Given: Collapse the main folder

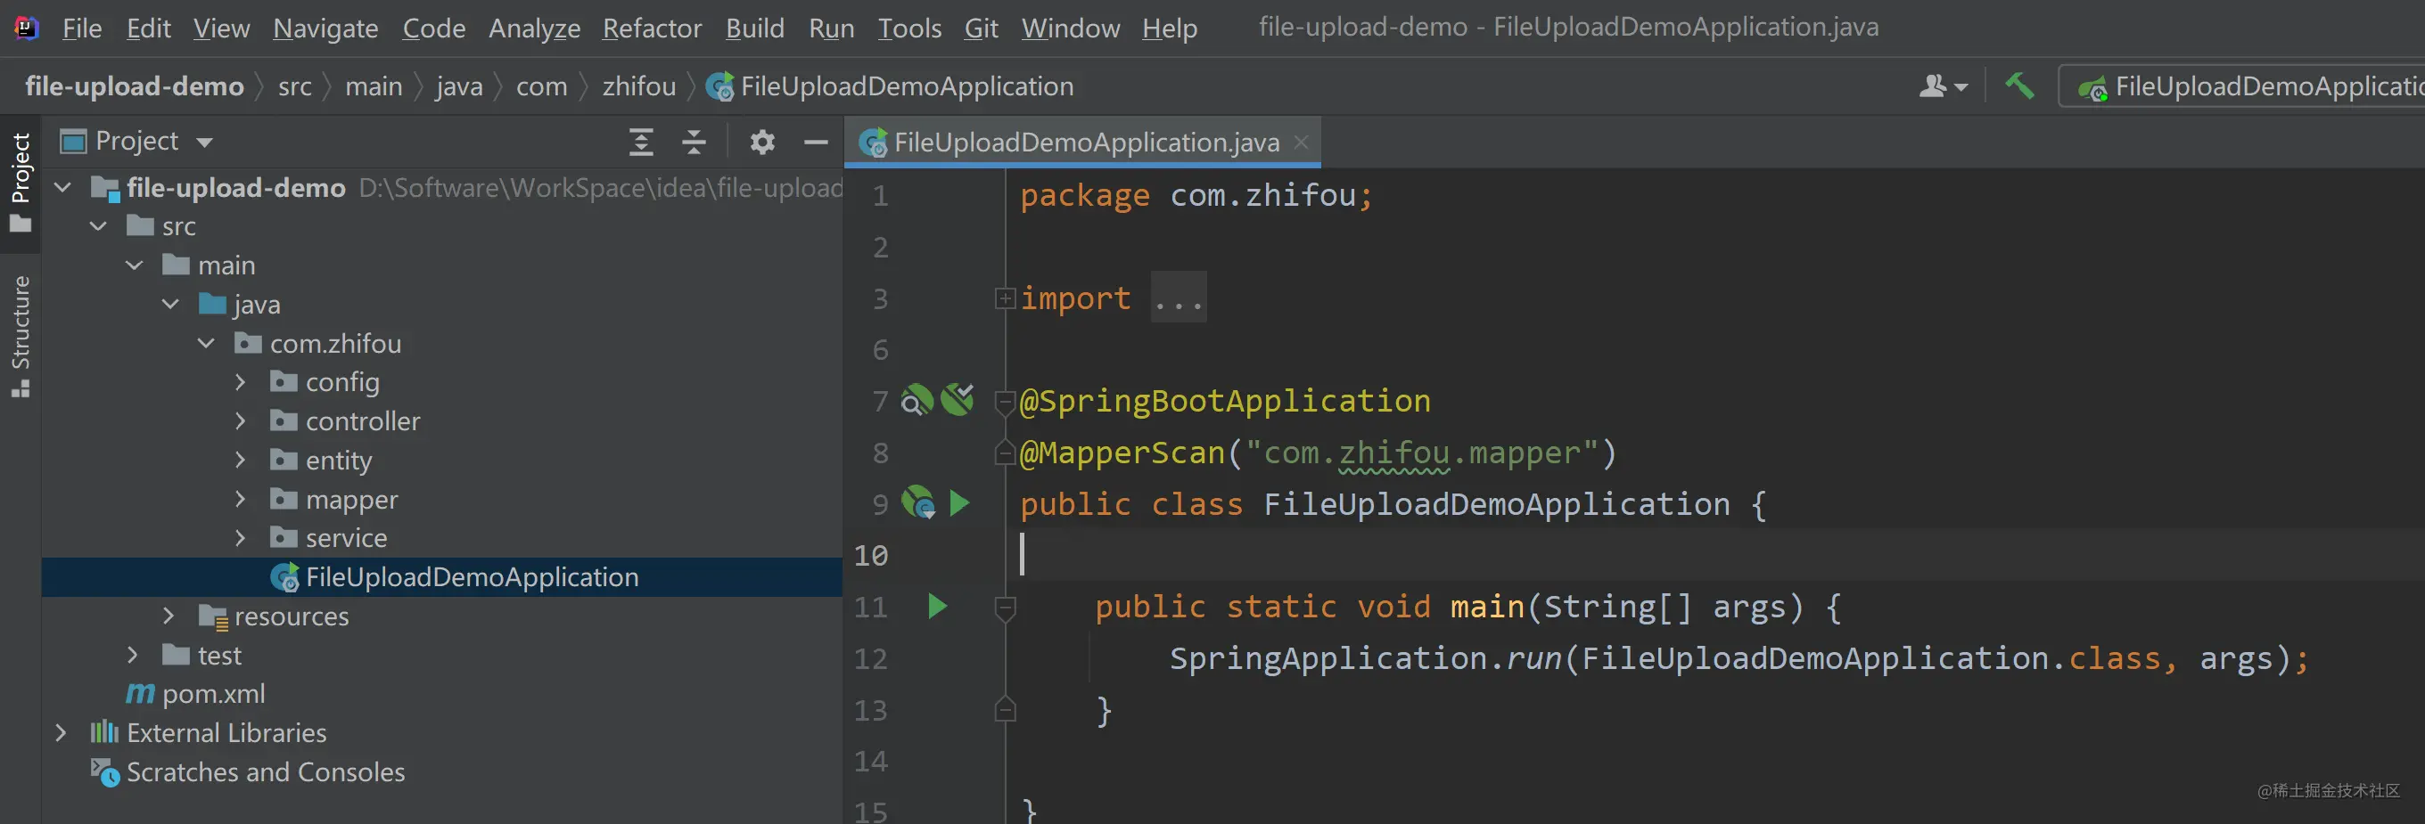Looking at the screenshot, I should click(x=134, y=265).
